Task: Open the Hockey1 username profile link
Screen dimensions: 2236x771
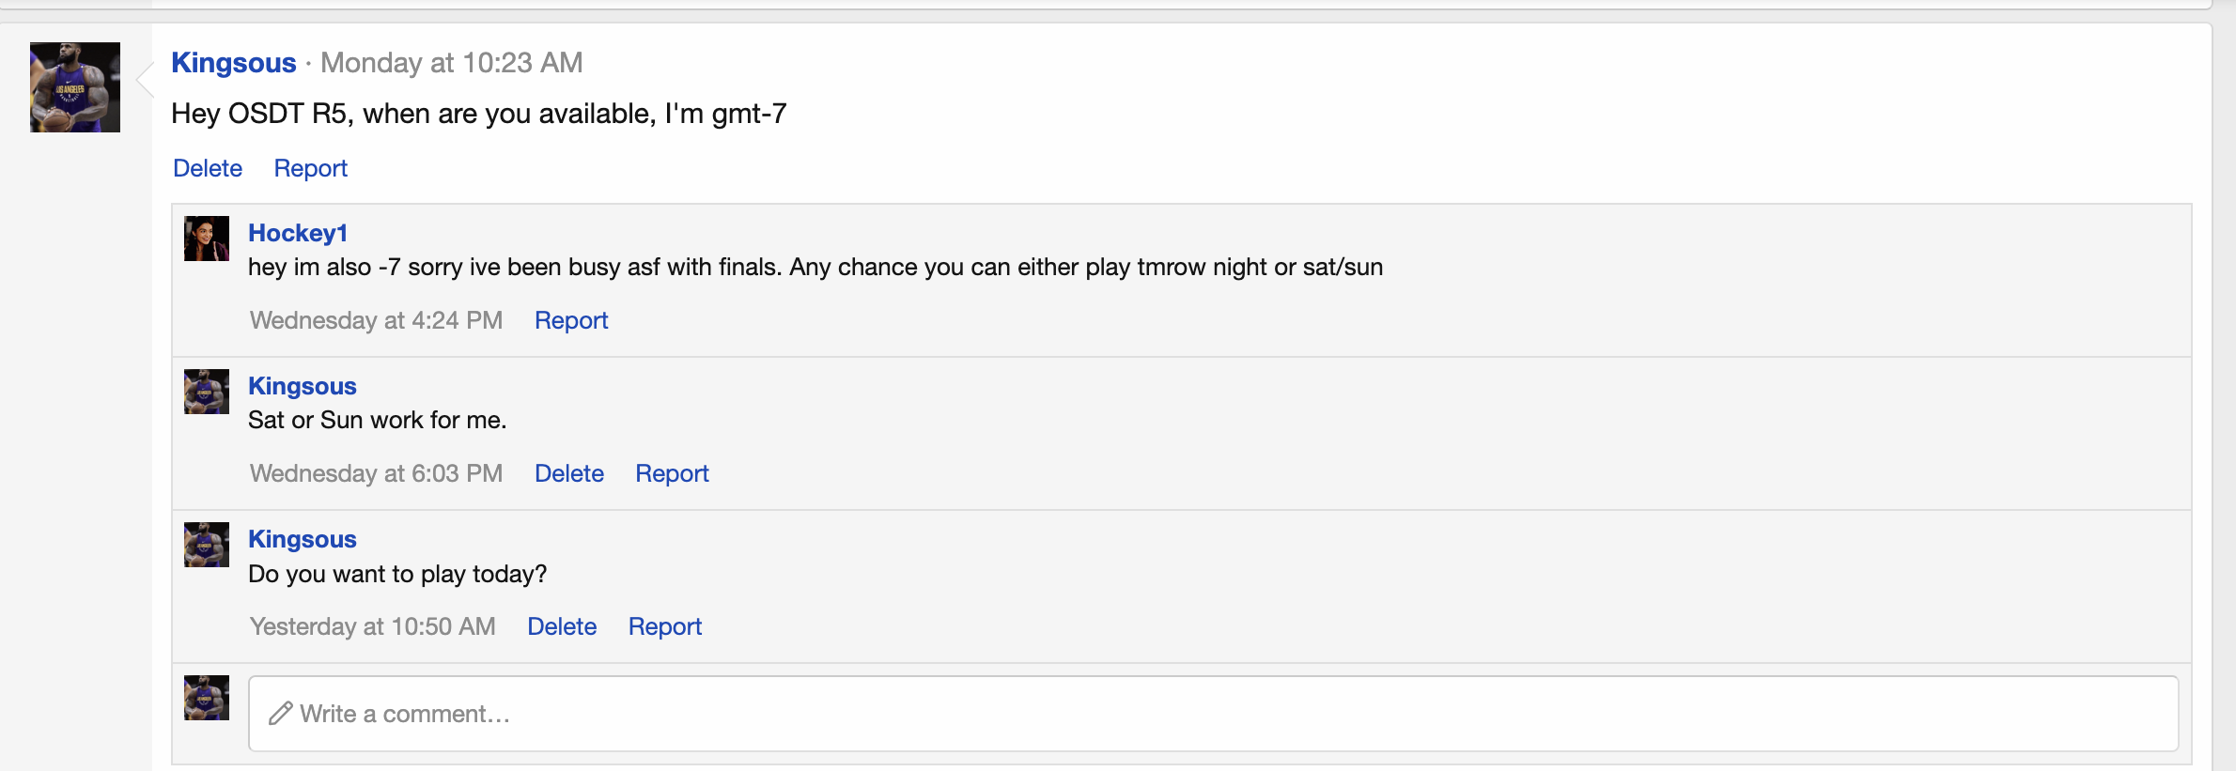Action: click(298, 233)
